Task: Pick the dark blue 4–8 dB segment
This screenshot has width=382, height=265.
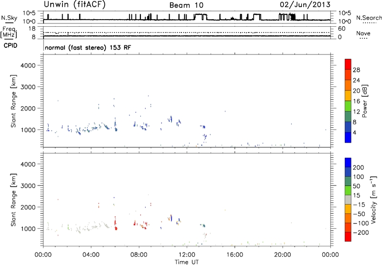Action: click(x=348, y=127)
